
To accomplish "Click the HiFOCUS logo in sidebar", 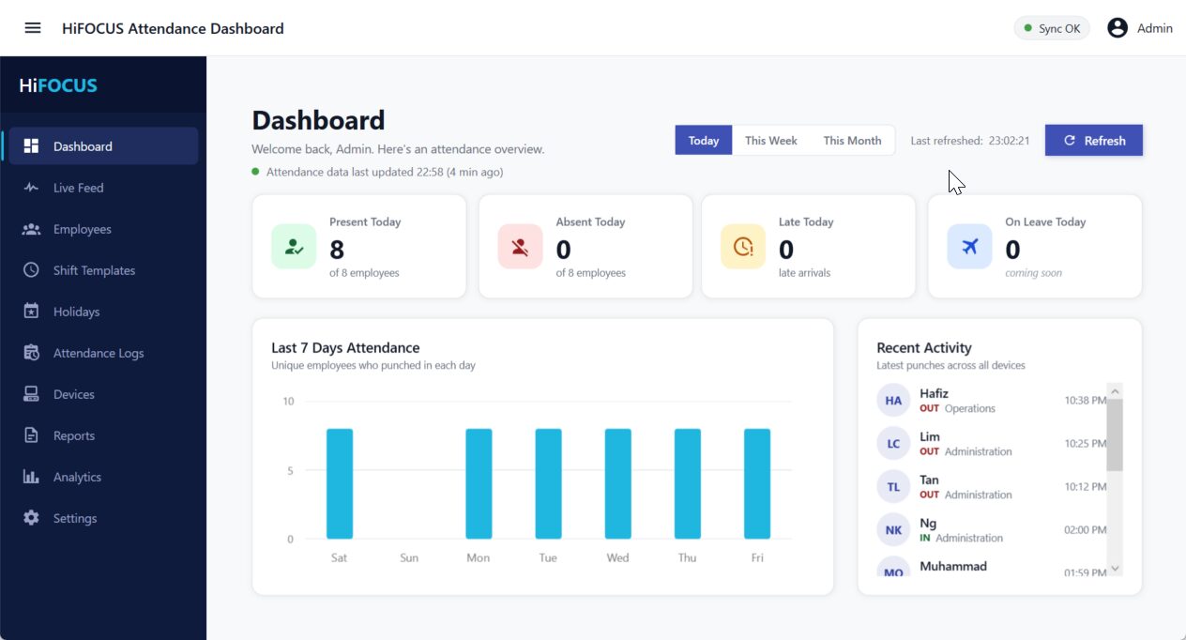I will point(58,85).
